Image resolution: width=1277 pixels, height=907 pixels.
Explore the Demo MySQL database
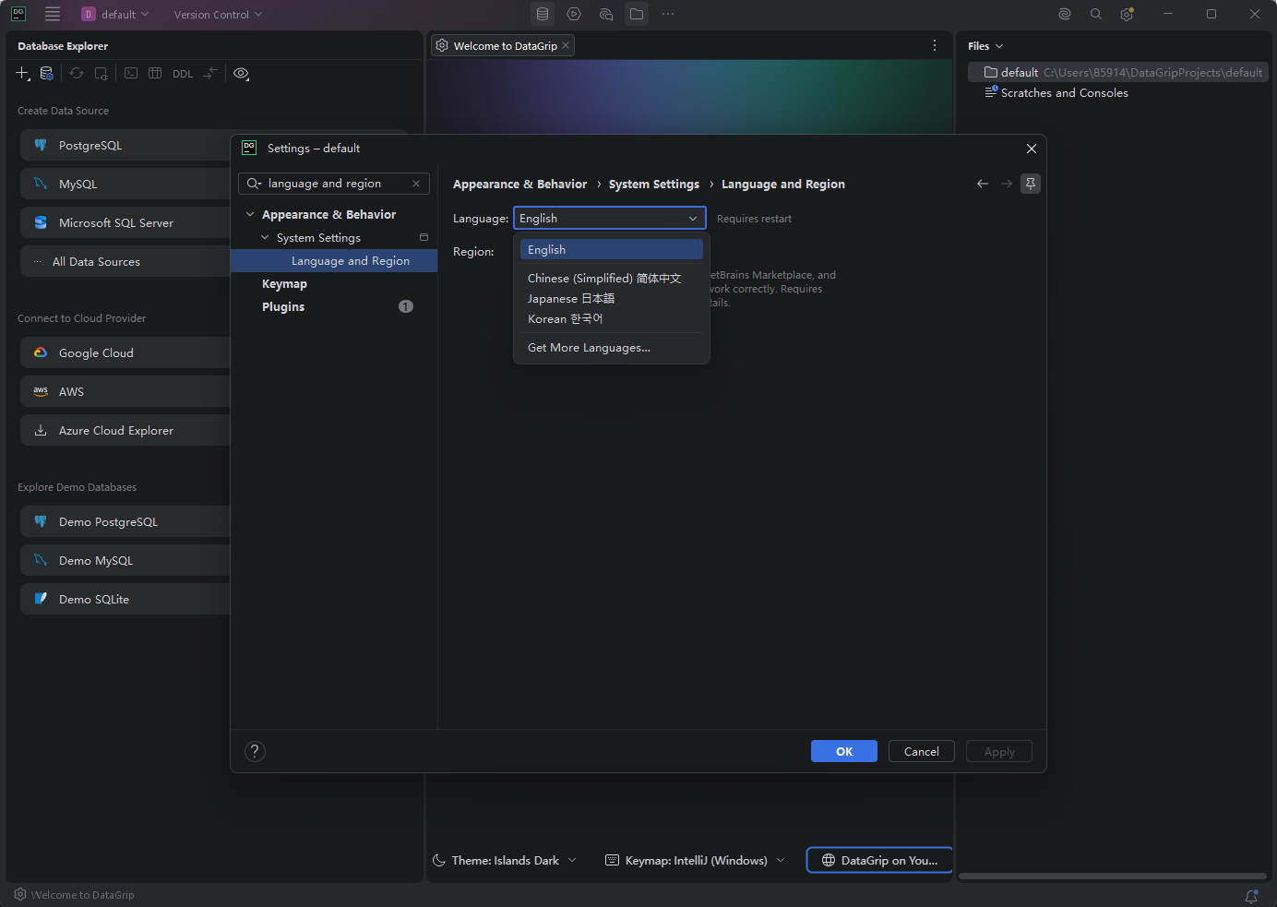(x=125, y=561)
